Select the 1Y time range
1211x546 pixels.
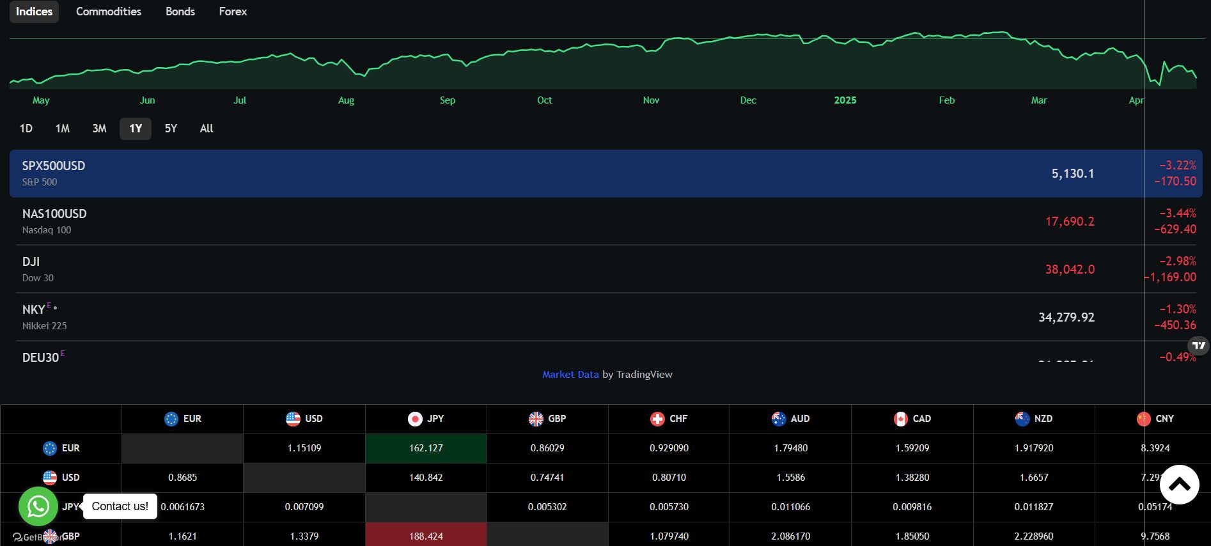pyautogui.click(x=136, y=129)
